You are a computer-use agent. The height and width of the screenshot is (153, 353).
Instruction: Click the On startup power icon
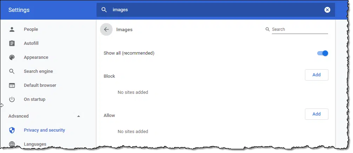pos(12,99)
